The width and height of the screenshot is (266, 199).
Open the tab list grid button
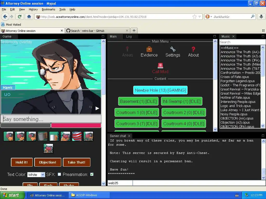point(263,31)
